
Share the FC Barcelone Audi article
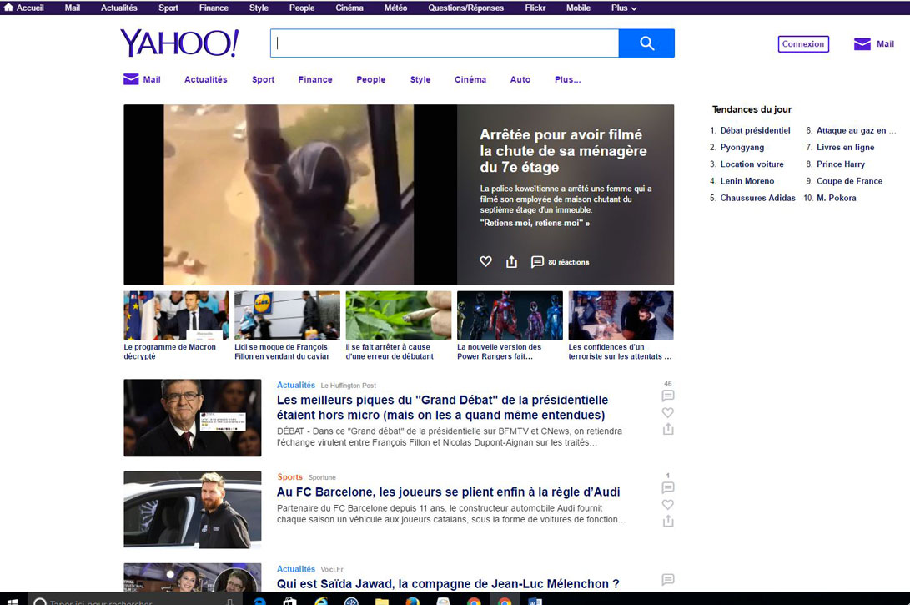[668, 521]
